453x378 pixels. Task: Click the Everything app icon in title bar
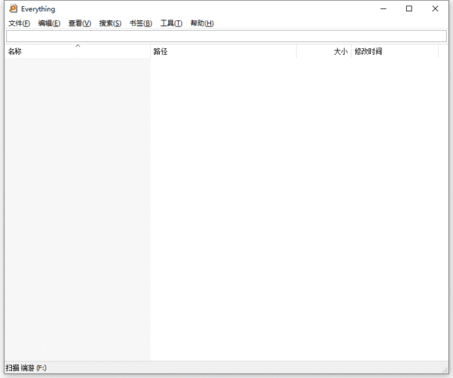[x=13, y=9]
